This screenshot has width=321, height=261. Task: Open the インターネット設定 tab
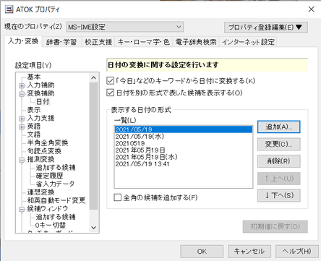(x=248, y=42)
